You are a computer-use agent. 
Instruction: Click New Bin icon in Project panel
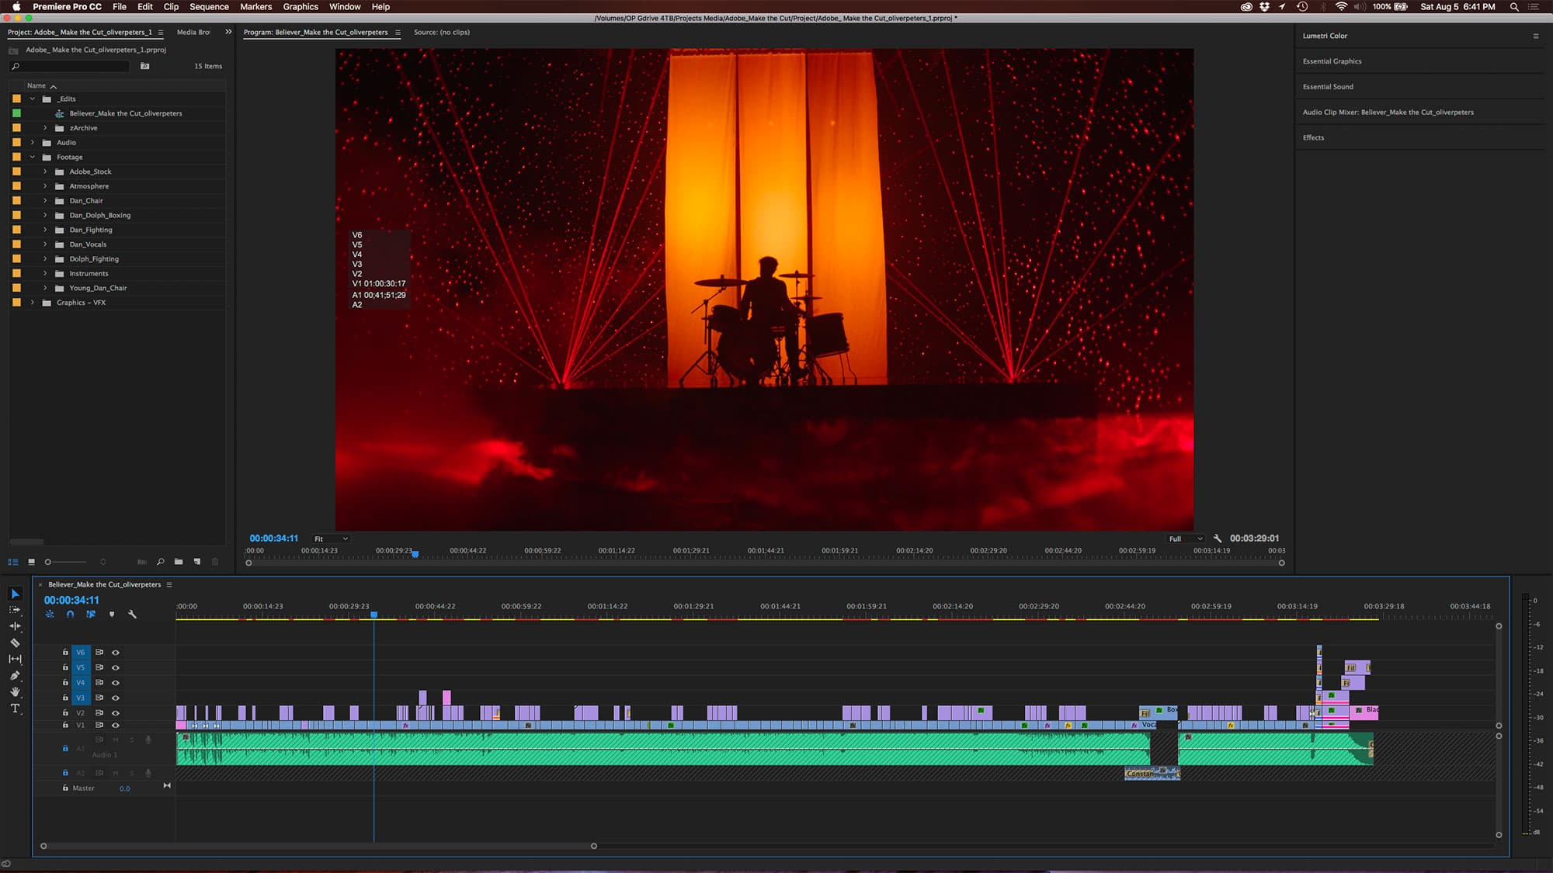(179, 562)
